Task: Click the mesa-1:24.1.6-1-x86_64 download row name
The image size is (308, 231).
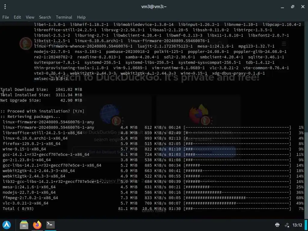Action: pos(29,187)
